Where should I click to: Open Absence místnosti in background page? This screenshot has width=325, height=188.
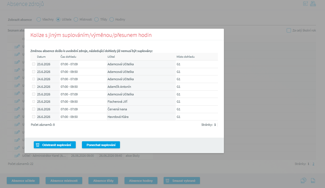click(x=64, y=181)
